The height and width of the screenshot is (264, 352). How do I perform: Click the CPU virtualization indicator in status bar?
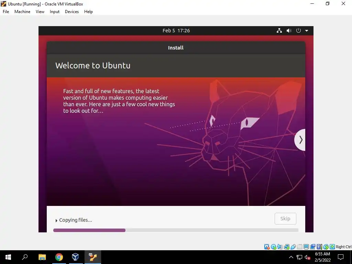[x=319, y=247]
